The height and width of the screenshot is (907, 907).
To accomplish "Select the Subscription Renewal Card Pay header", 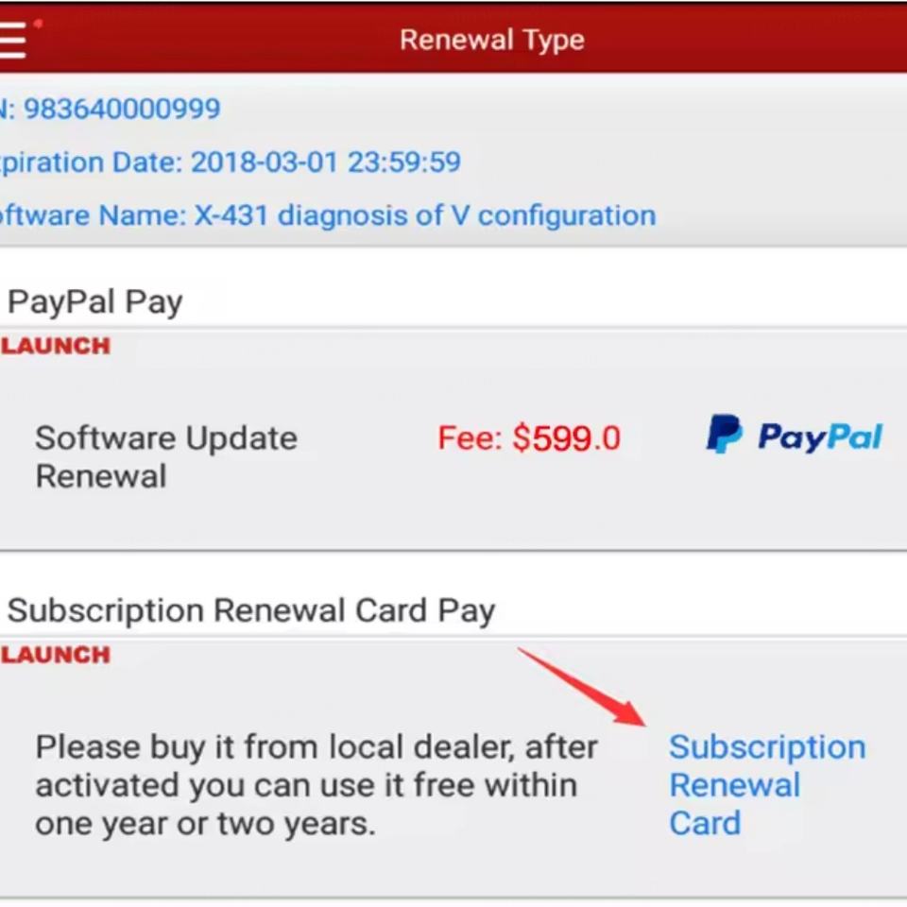I will tap(251, 611).
